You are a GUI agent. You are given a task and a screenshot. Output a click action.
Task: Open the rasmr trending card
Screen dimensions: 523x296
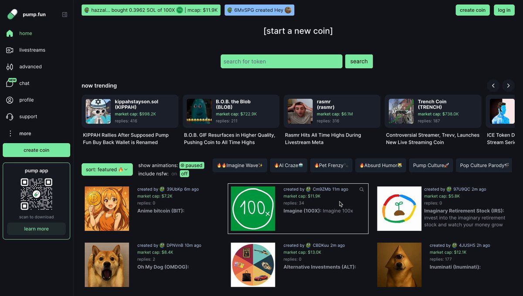coord(332,111)
